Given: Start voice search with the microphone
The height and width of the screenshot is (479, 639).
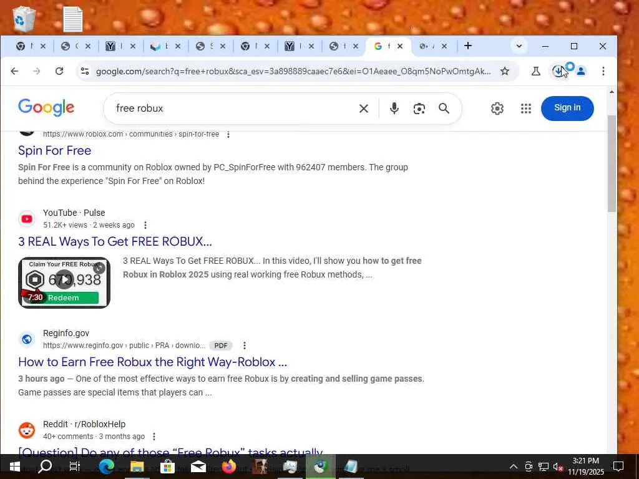Looking at the screenshot, I should point(394,109).
